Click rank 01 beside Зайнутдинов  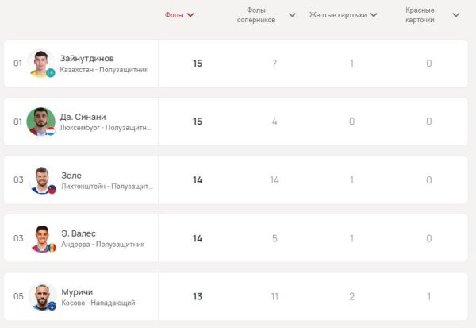pos(17,64)
